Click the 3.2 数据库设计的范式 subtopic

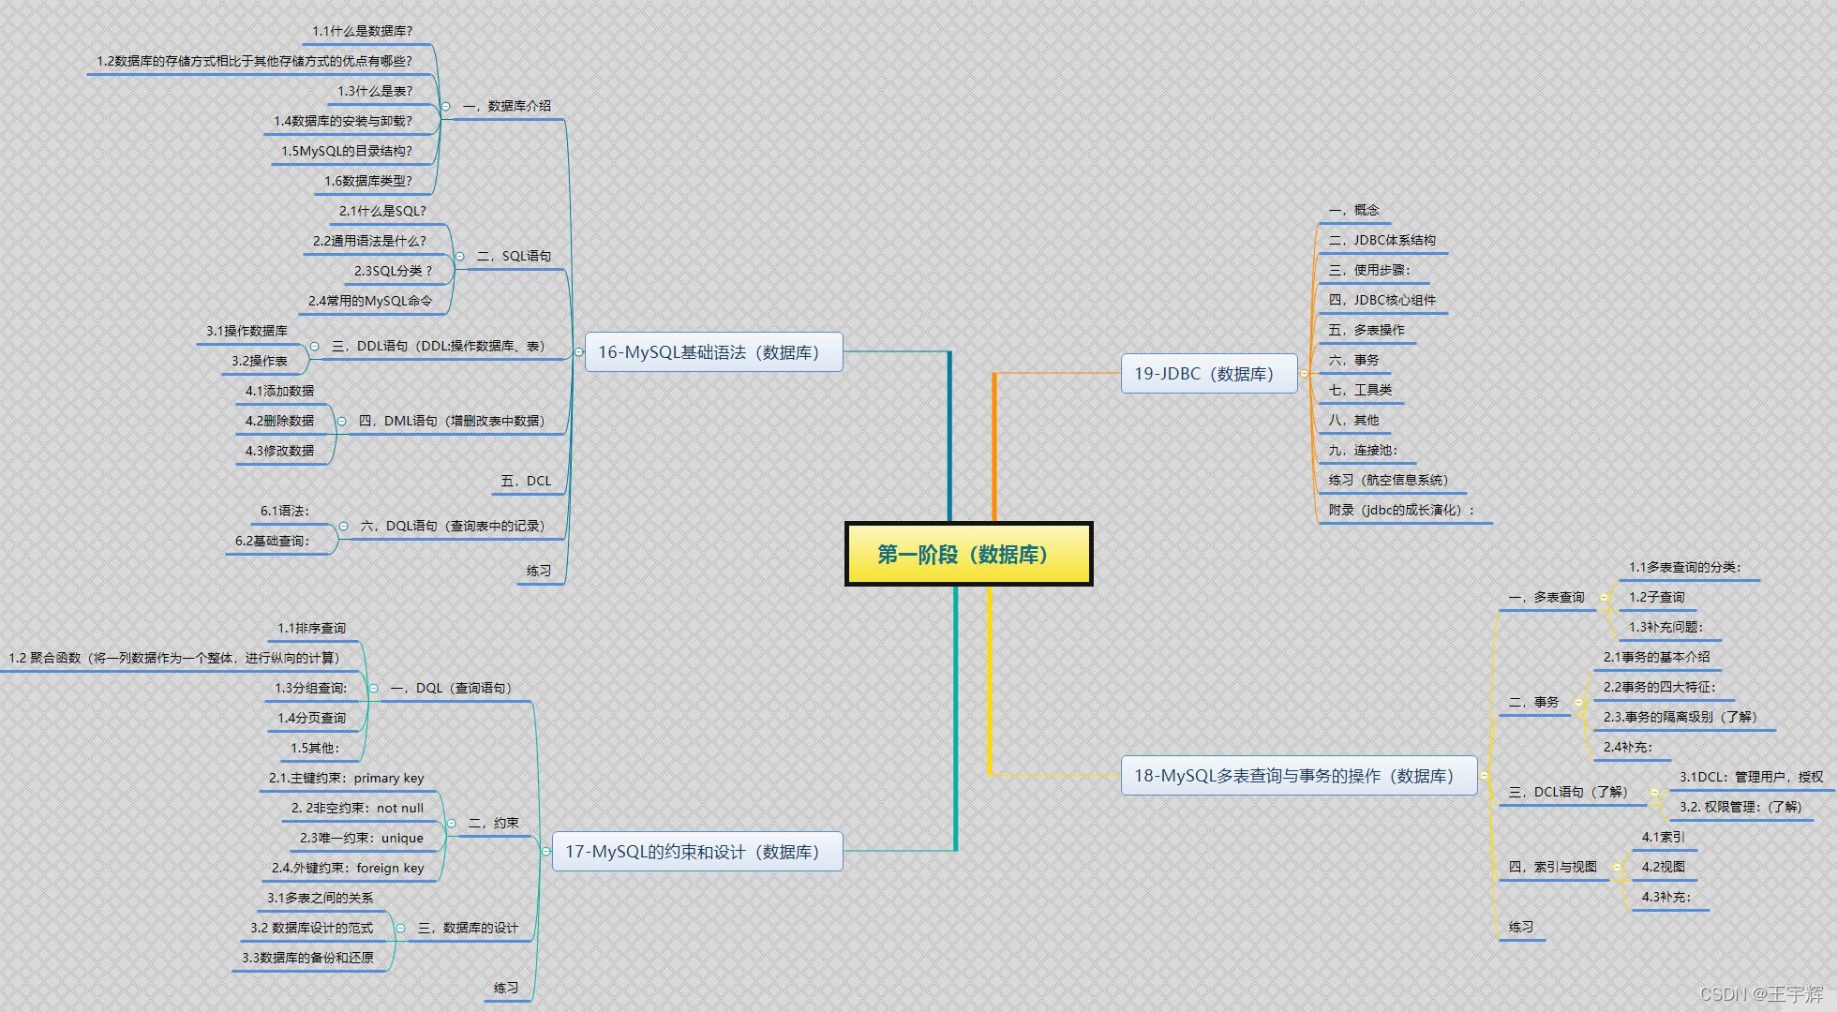[311, 928]
